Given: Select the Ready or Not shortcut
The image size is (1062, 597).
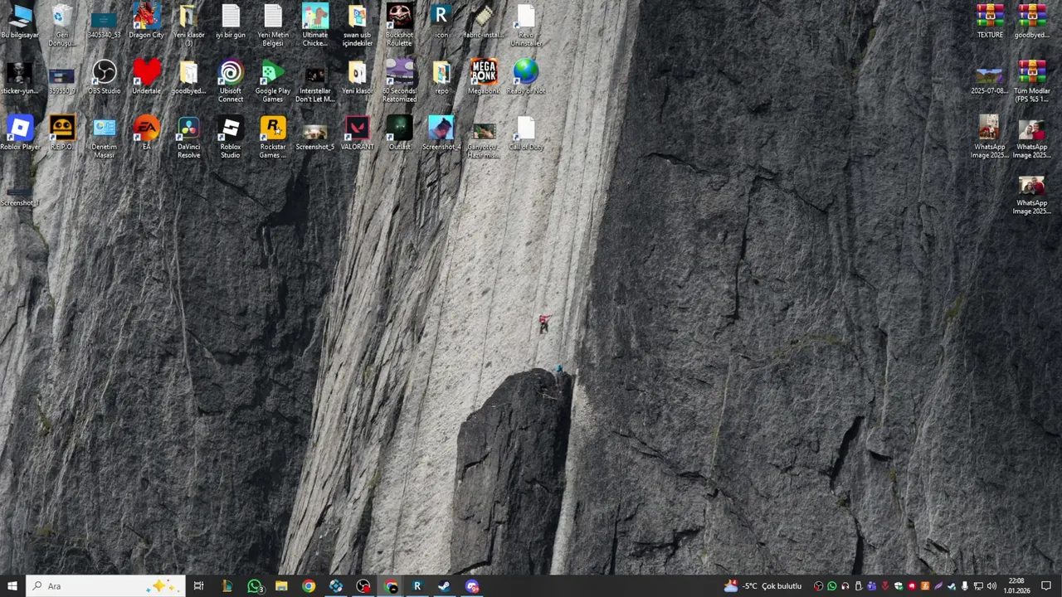Looking at the screenshot, I should coord(526,77).
